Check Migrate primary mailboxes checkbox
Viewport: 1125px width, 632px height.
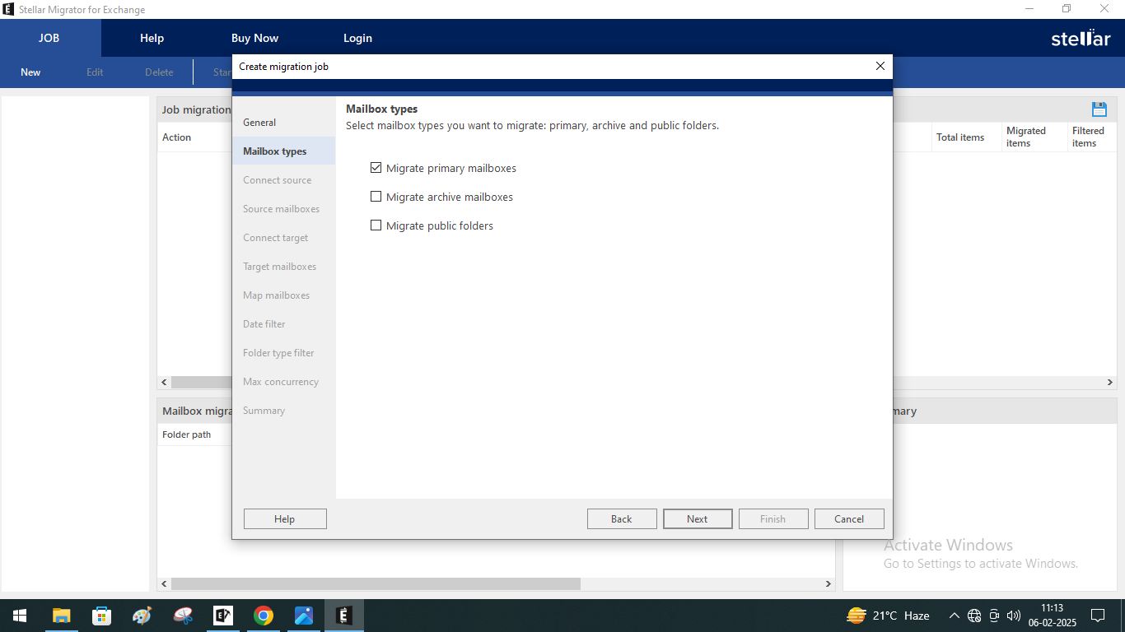tap(376, 168)
